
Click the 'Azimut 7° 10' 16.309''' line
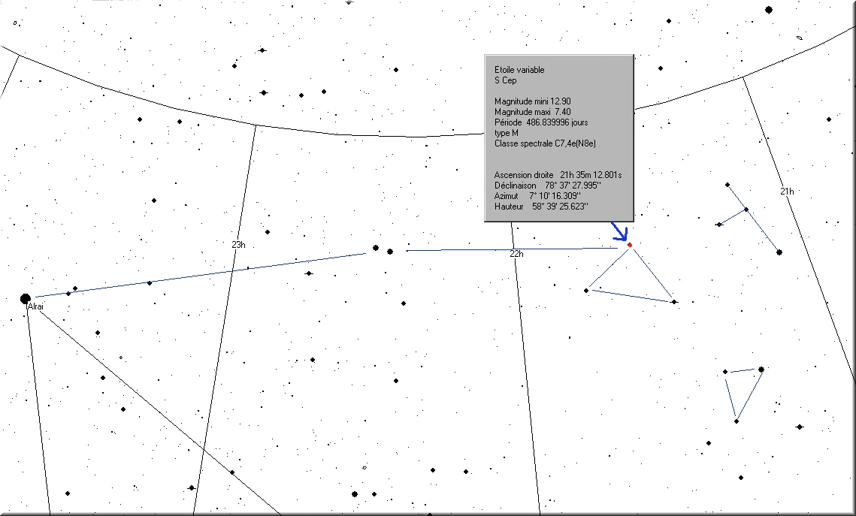point(538,196)
